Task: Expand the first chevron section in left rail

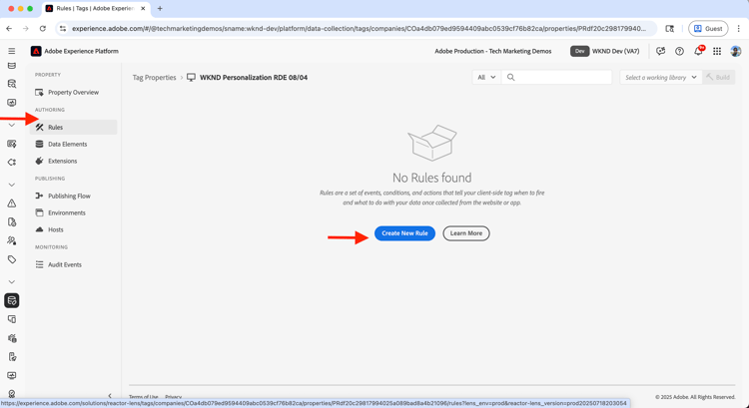Action: pyautogui.click(x=12, y=125)
